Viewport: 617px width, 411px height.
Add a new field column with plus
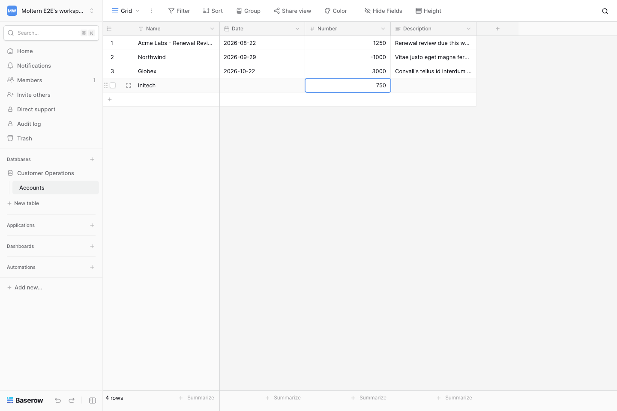pos(497,29)
